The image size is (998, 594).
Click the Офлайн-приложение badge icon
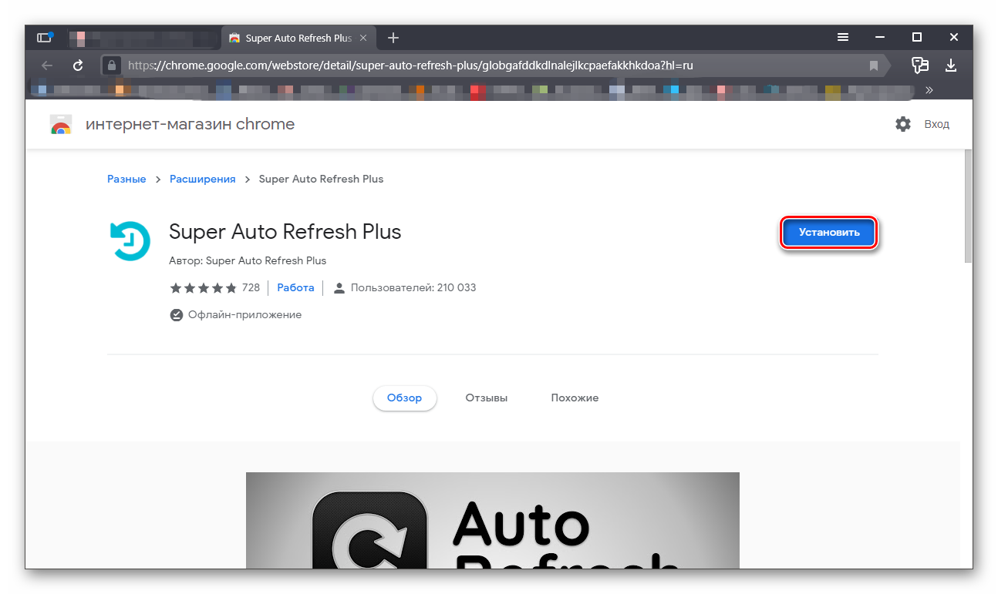pyautogui.click(x=176, y=314)
